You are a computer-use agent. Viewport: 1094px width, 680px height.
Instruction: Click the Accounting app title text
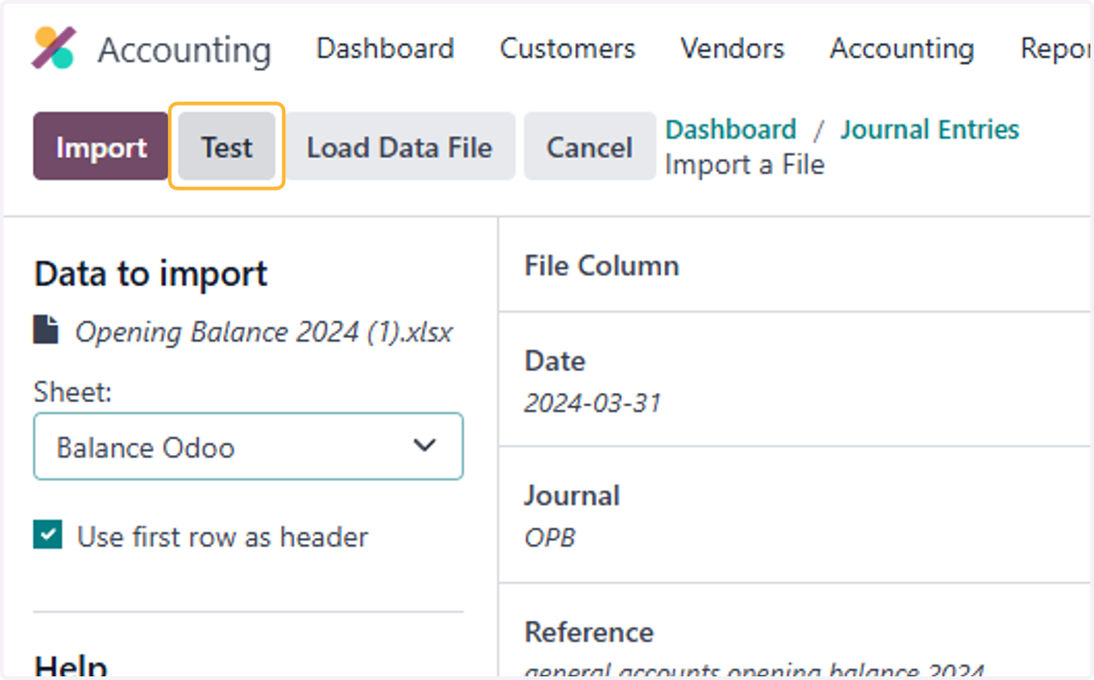[x=184, y=50]
